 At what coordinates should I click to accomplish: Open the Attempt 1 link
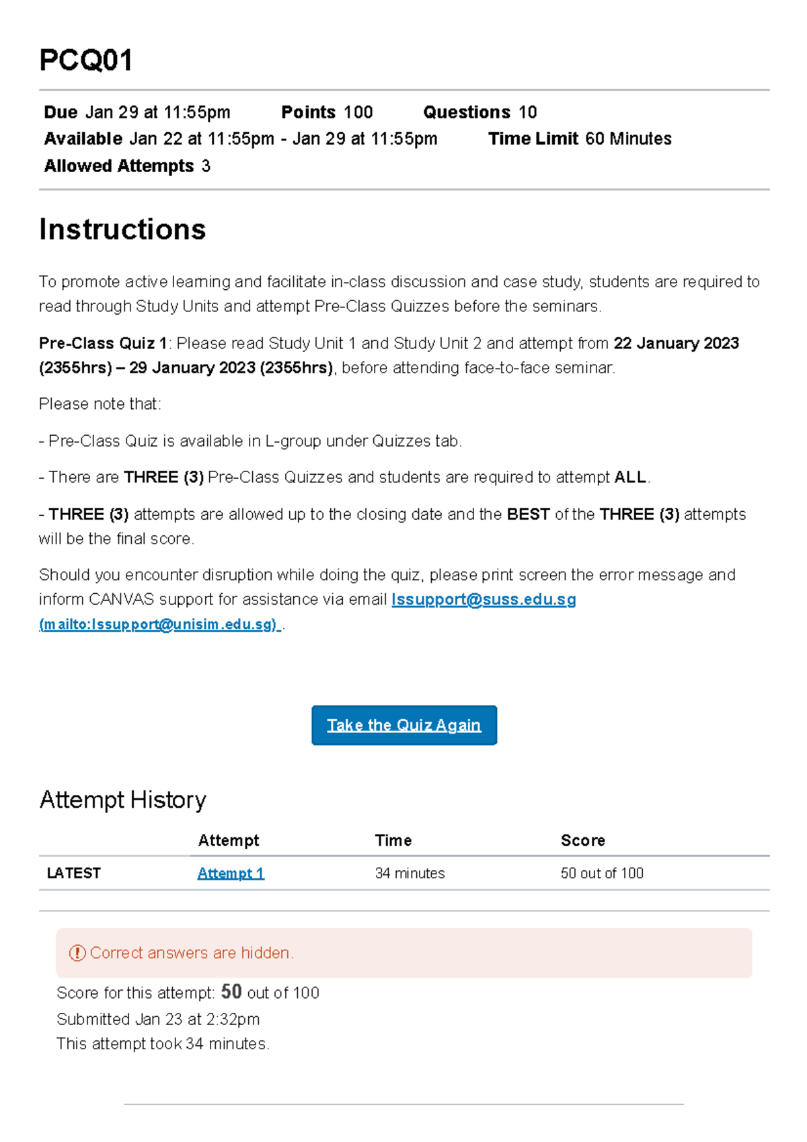click(x=231, y=873)
